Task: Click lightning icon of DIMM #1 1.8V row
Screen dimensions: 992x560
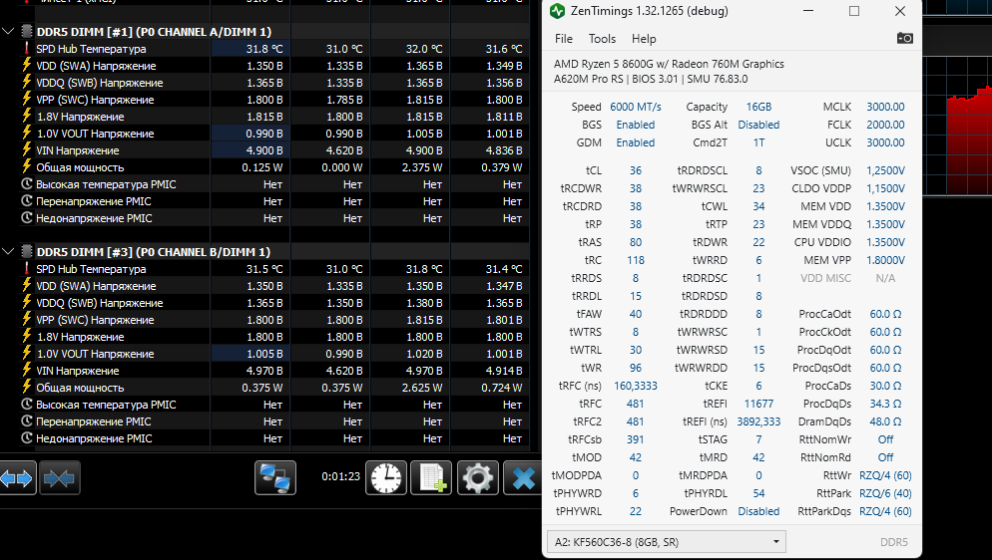Action: click(x=27, y=117)
